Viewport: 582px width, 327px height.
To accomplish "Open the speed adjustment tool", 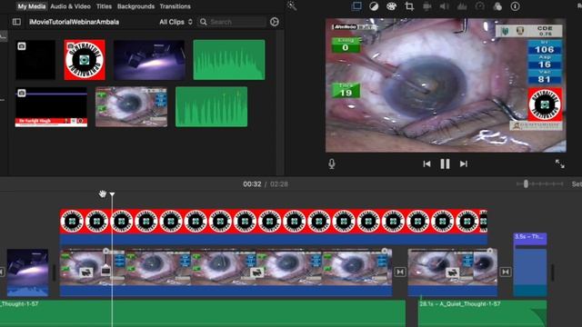I will pos(479,6).
